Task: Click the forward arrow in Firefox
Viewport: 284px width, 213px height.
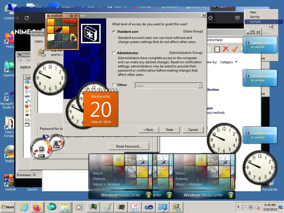Action: pos(17,18)
